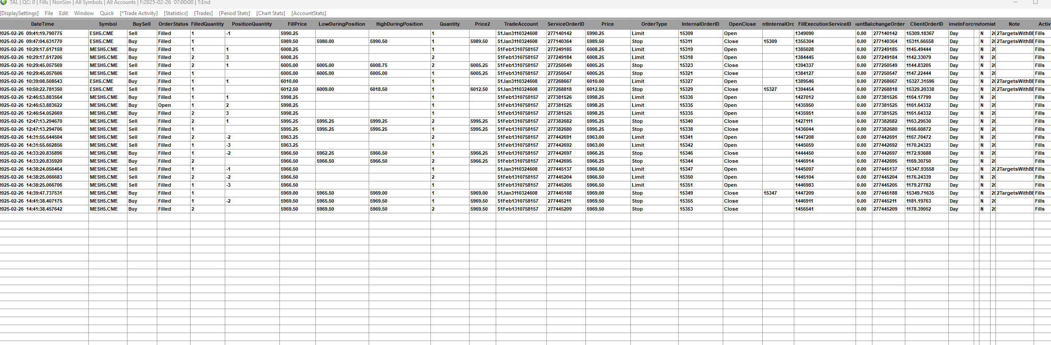
Task: Click the HighDuringPosition column header
Action: pyautogui.click(x=399, y=24)
